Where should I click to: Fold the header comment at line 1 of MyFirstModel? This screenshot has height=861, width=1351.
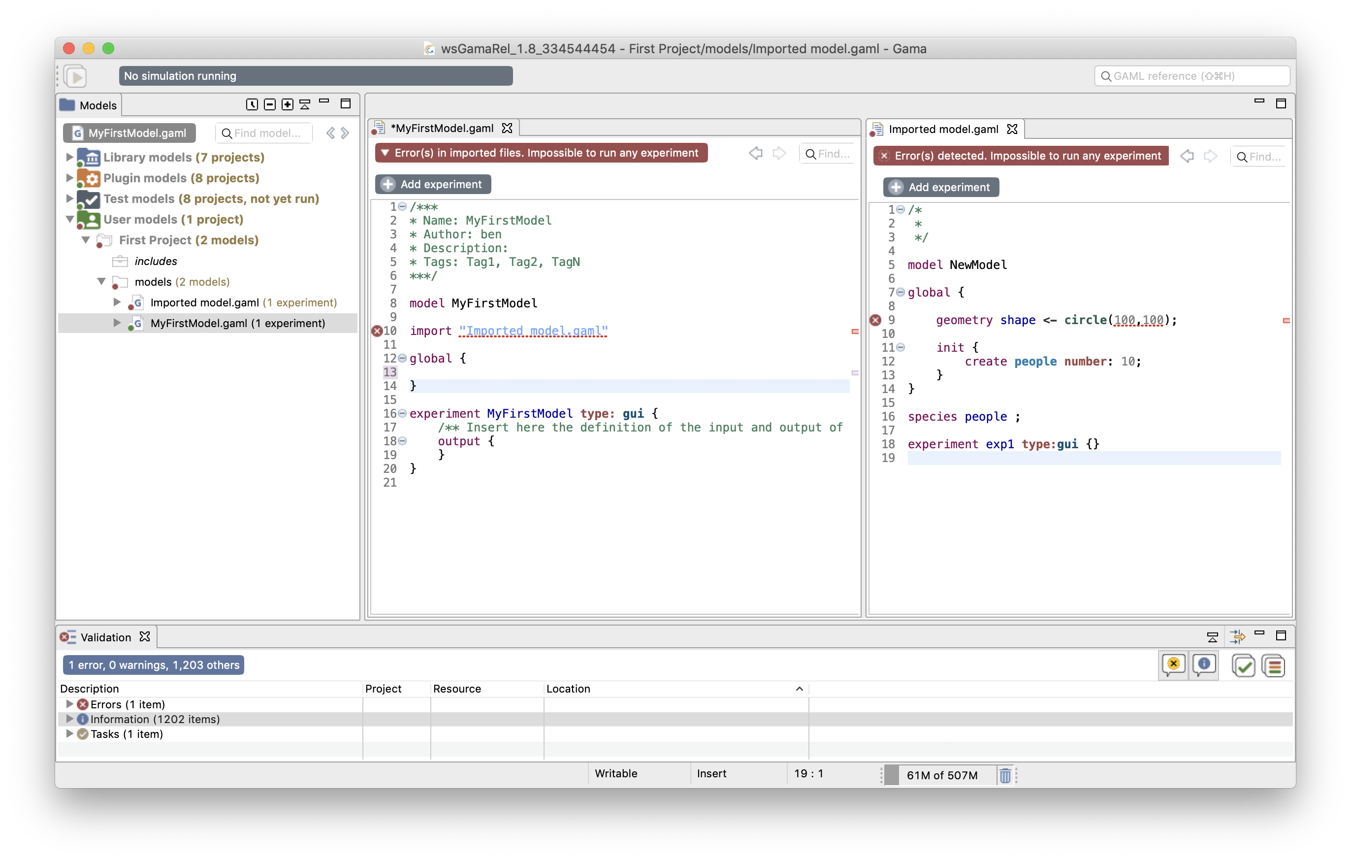pyautogui.click(x=402, y=206)
